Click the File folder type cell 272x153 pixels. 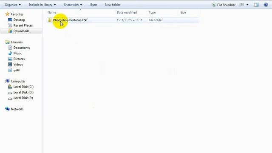pos(156,20)
